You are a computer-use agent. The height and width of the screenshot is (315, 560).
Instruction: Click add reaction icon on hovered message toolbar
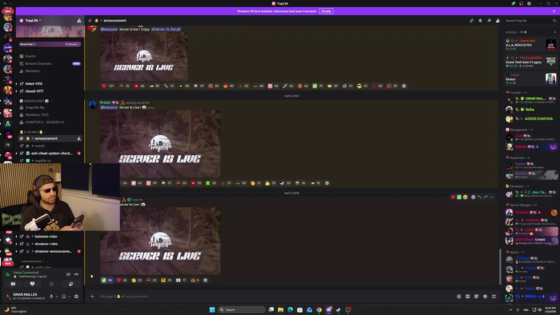[x=473, y=197]
